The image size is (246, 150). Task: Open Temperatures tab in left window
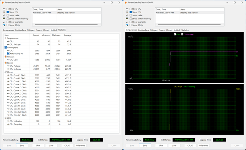click(8, 30)
